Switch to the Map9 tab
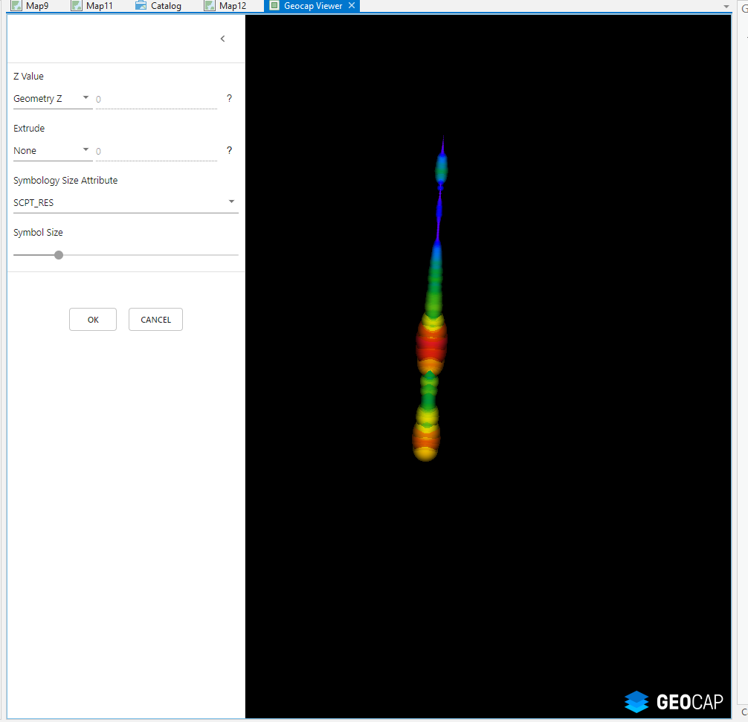Viewport: 748px width, 722px height. [30, 6]
